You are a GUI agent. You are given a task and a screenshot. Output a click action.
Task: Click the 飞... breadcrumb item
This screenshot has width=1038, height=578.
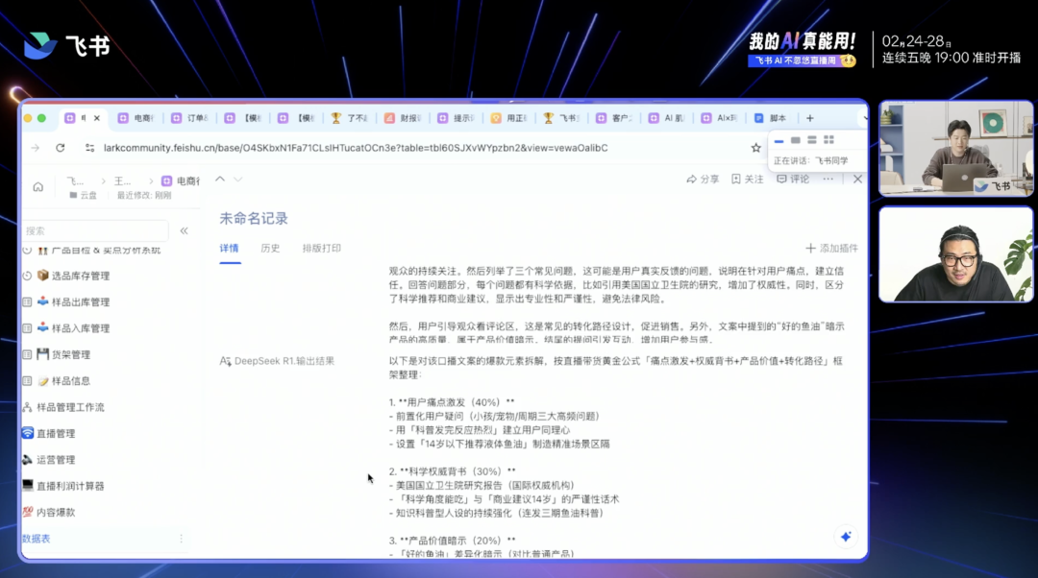75,181
